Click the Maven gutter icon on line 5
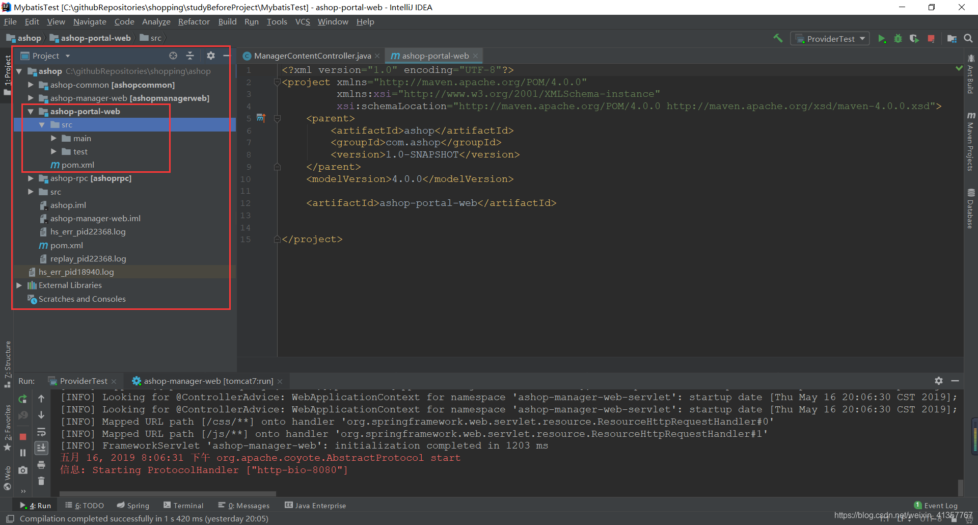Viewport: 978px width, 525px height. click(x=261, y=118)
